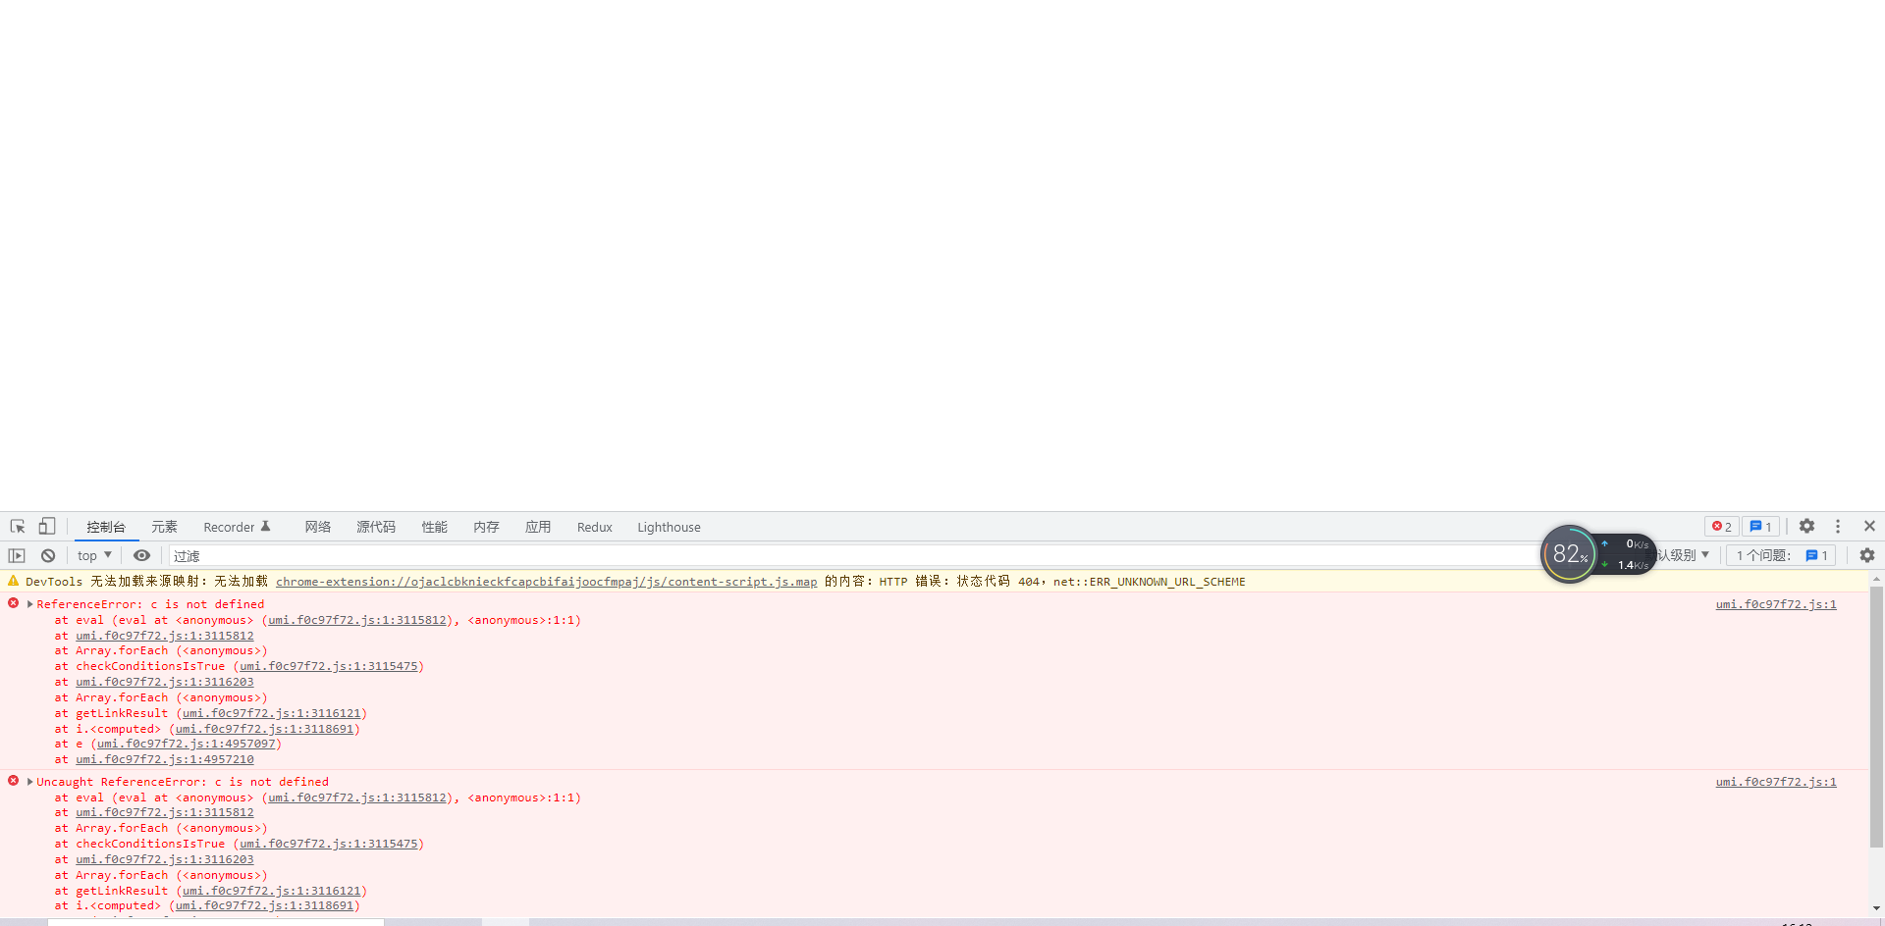Select the inspect element tool

[17, 527]
